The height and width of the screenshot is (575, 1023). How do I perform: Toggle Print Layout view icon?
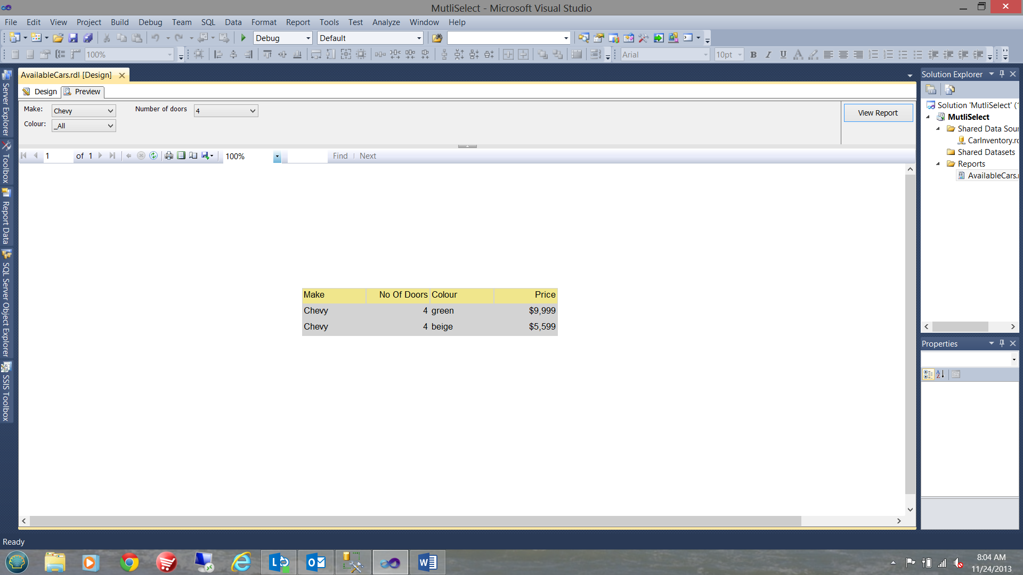point(181,156)
